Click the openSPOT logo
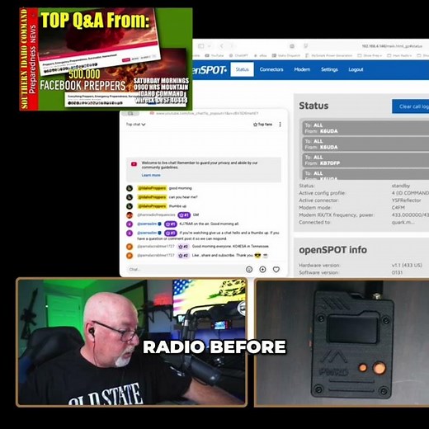 (210, 70)
